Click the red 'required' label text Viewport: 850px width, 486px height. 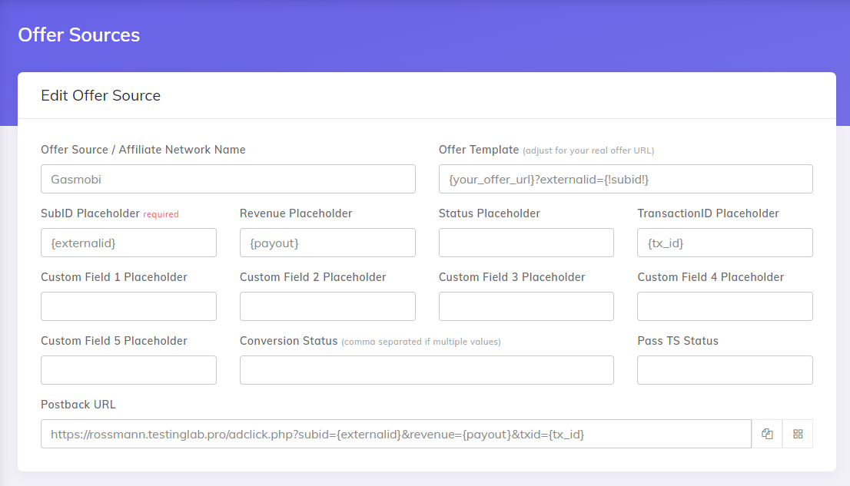coord(161,214)
